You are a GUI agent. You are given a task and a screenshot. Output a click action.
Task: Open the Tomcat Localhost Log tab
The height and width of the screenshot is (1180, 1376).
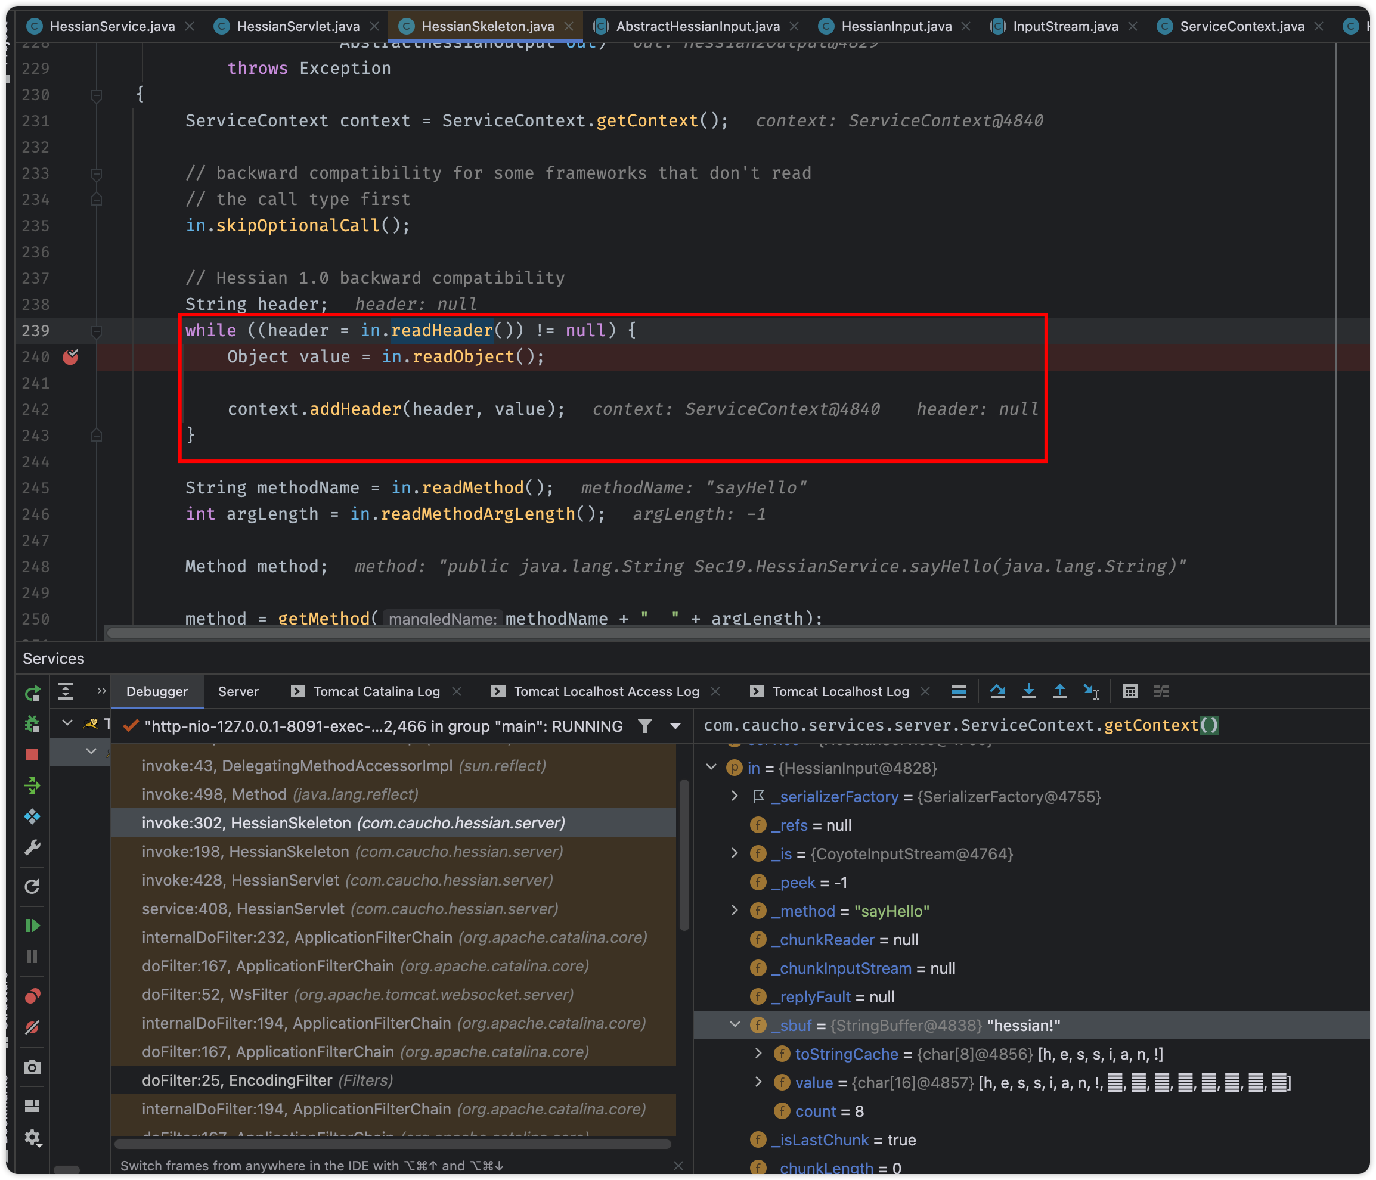[841, 691]
